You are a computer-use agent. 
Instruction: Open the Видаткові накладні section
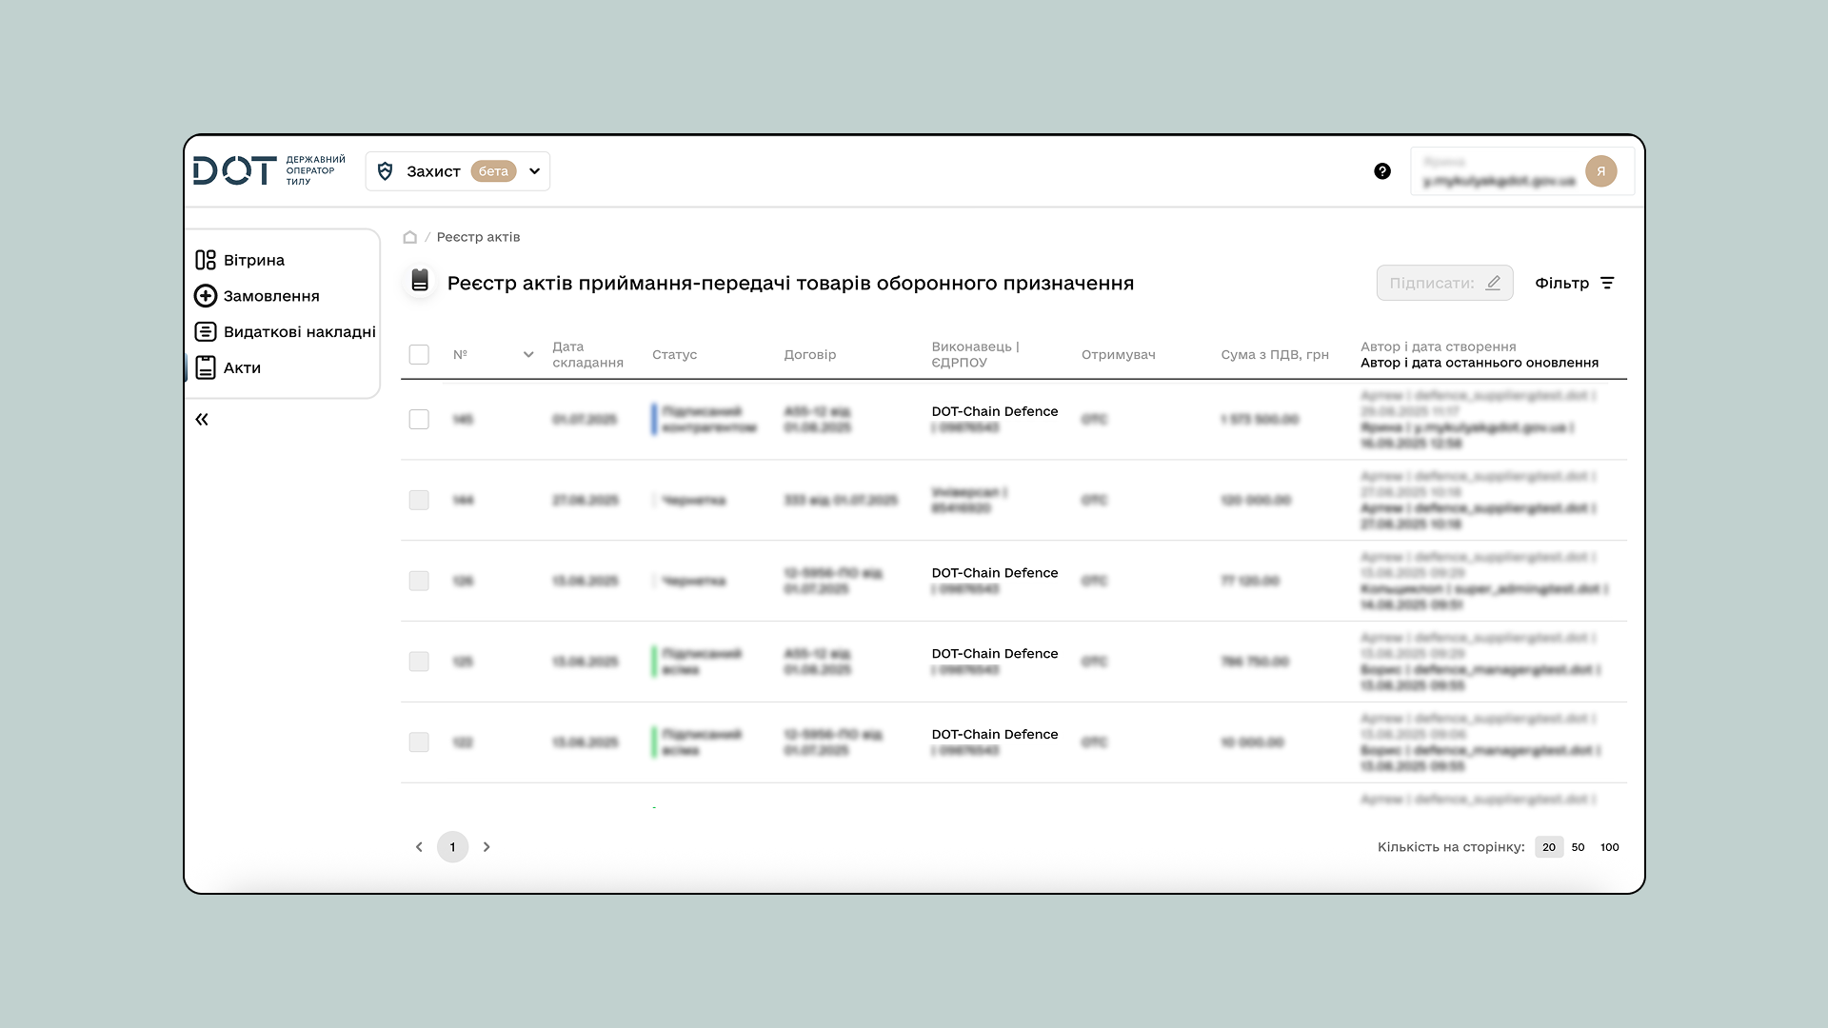point(299,331)
